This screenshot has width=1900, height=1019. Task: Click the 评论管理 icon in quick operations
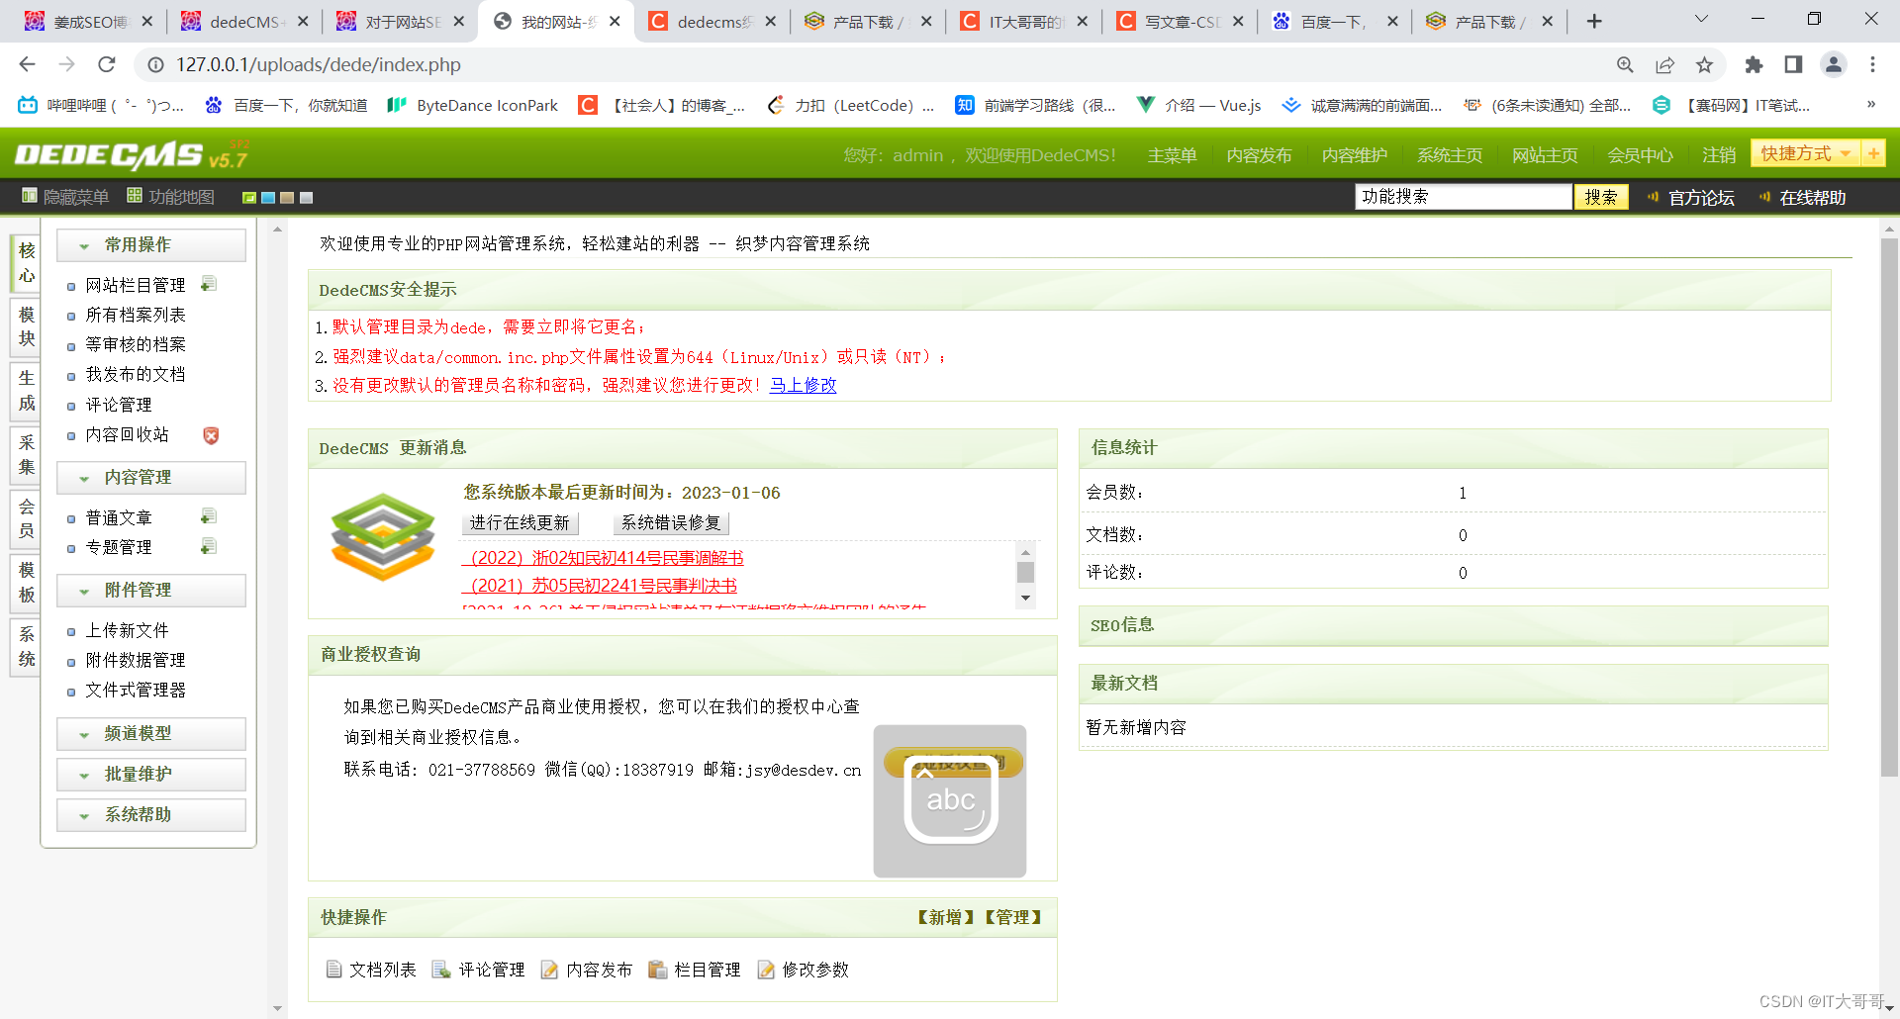point(441,970)
